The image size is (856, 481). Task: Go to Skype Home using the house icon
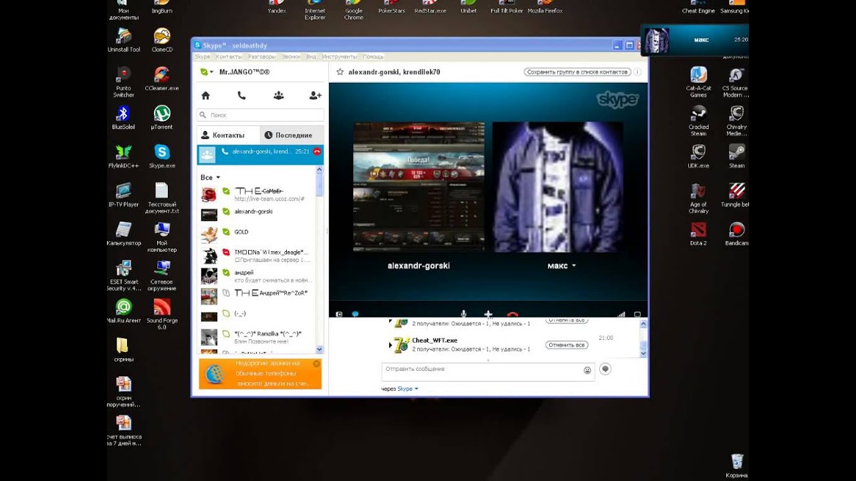pyautogui.click(x=206, y=96)
